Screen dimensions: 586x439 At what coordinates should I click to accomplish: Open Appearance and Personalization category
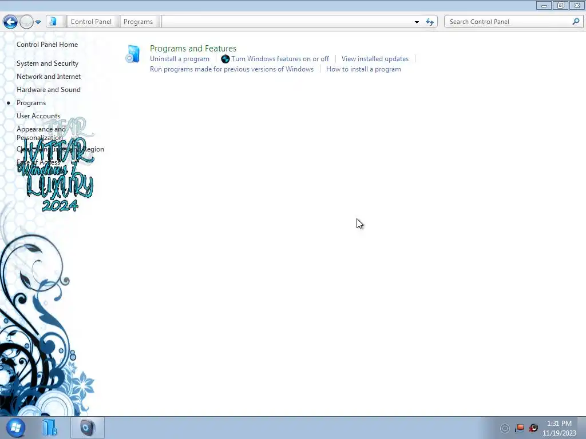click(x=41, y=133)
